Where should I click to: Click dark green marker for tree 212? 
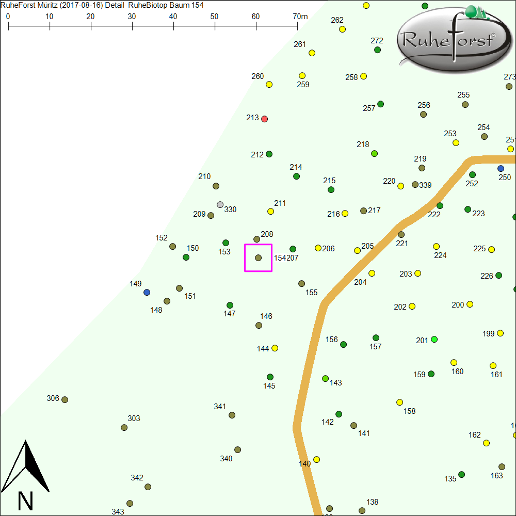[x=269, y=154]
